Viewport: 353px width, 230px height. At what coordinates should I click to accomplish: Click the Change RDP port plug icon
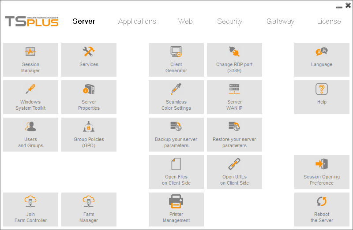pos(234,52)
